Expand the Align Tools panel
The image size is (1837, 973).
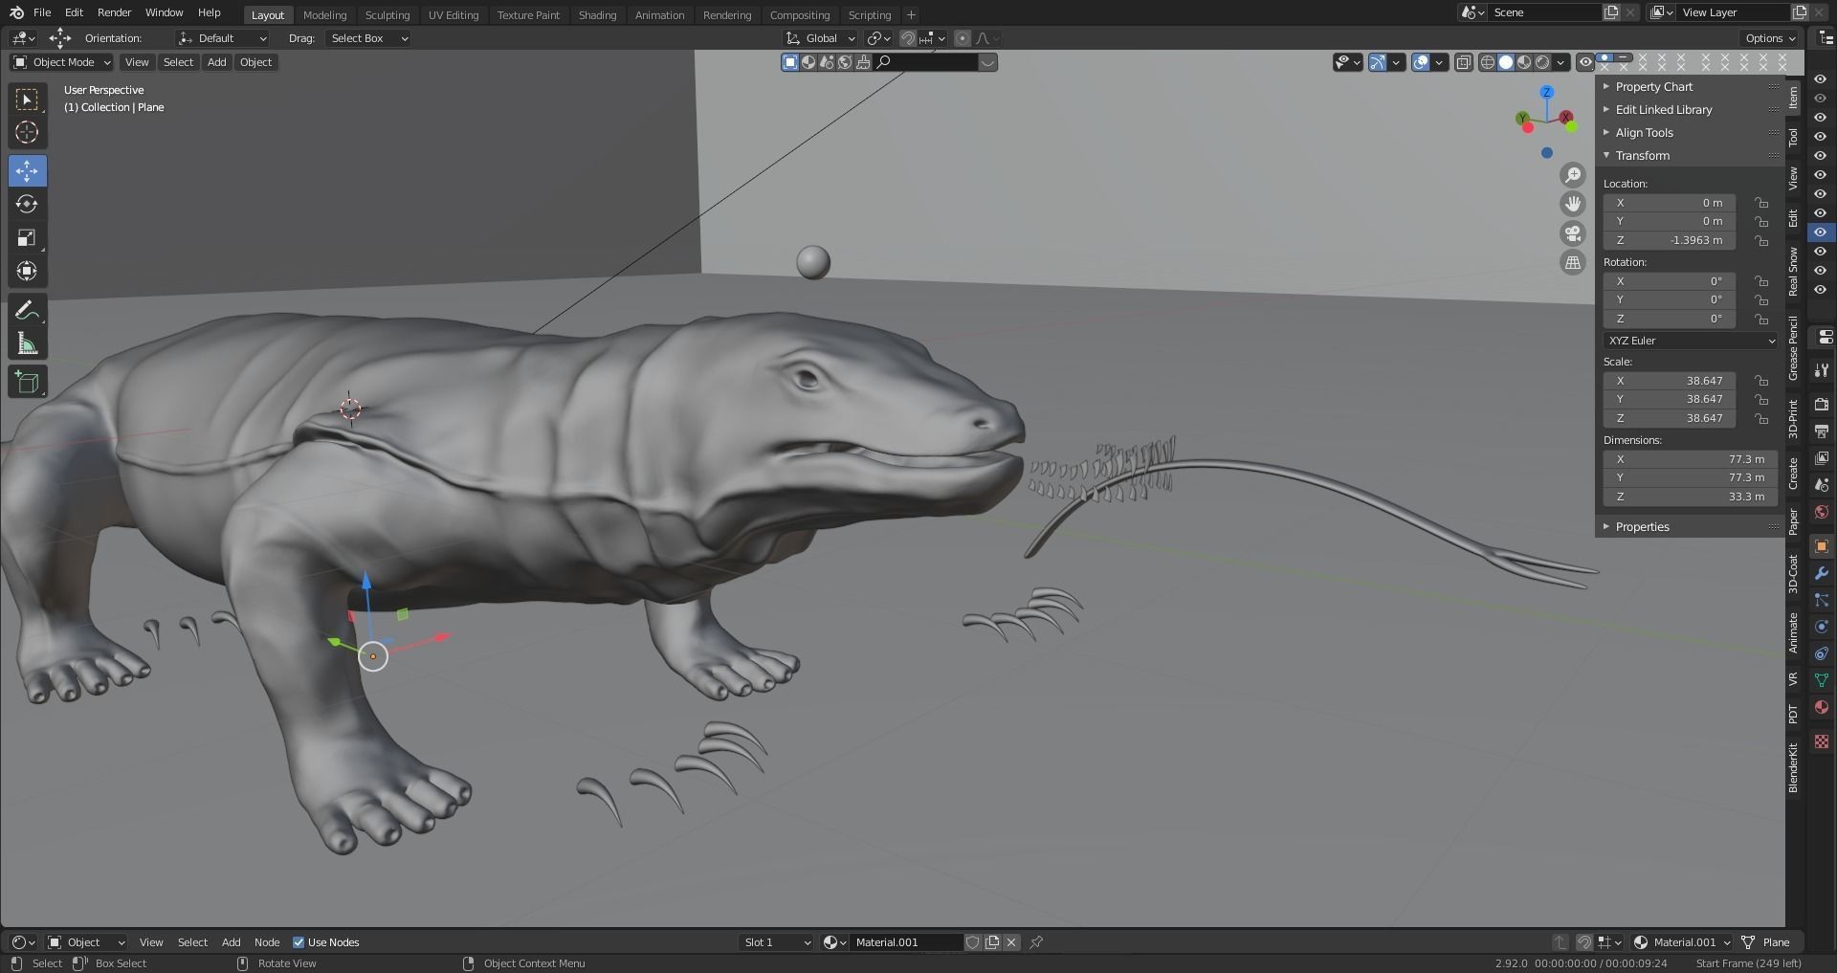(x=1690, y=132)
